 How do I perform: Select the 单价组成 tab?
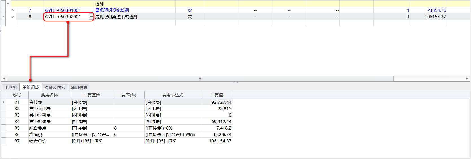[x=31, y=87]
